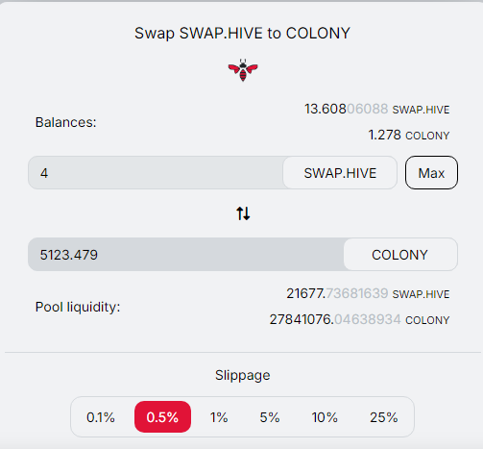Select the active 0.5% slippage option
This screenshot has width=483, height=449.
[x=162, y=417]
